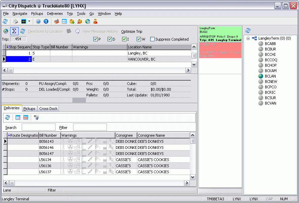Sort by Bill Number column in deliveries grid
299x203 pixels.
pos(49,135)
